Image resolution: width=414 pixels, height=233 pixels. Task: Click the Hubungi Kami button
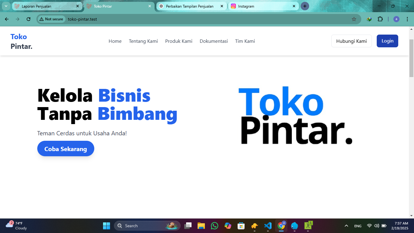[352, 41]
